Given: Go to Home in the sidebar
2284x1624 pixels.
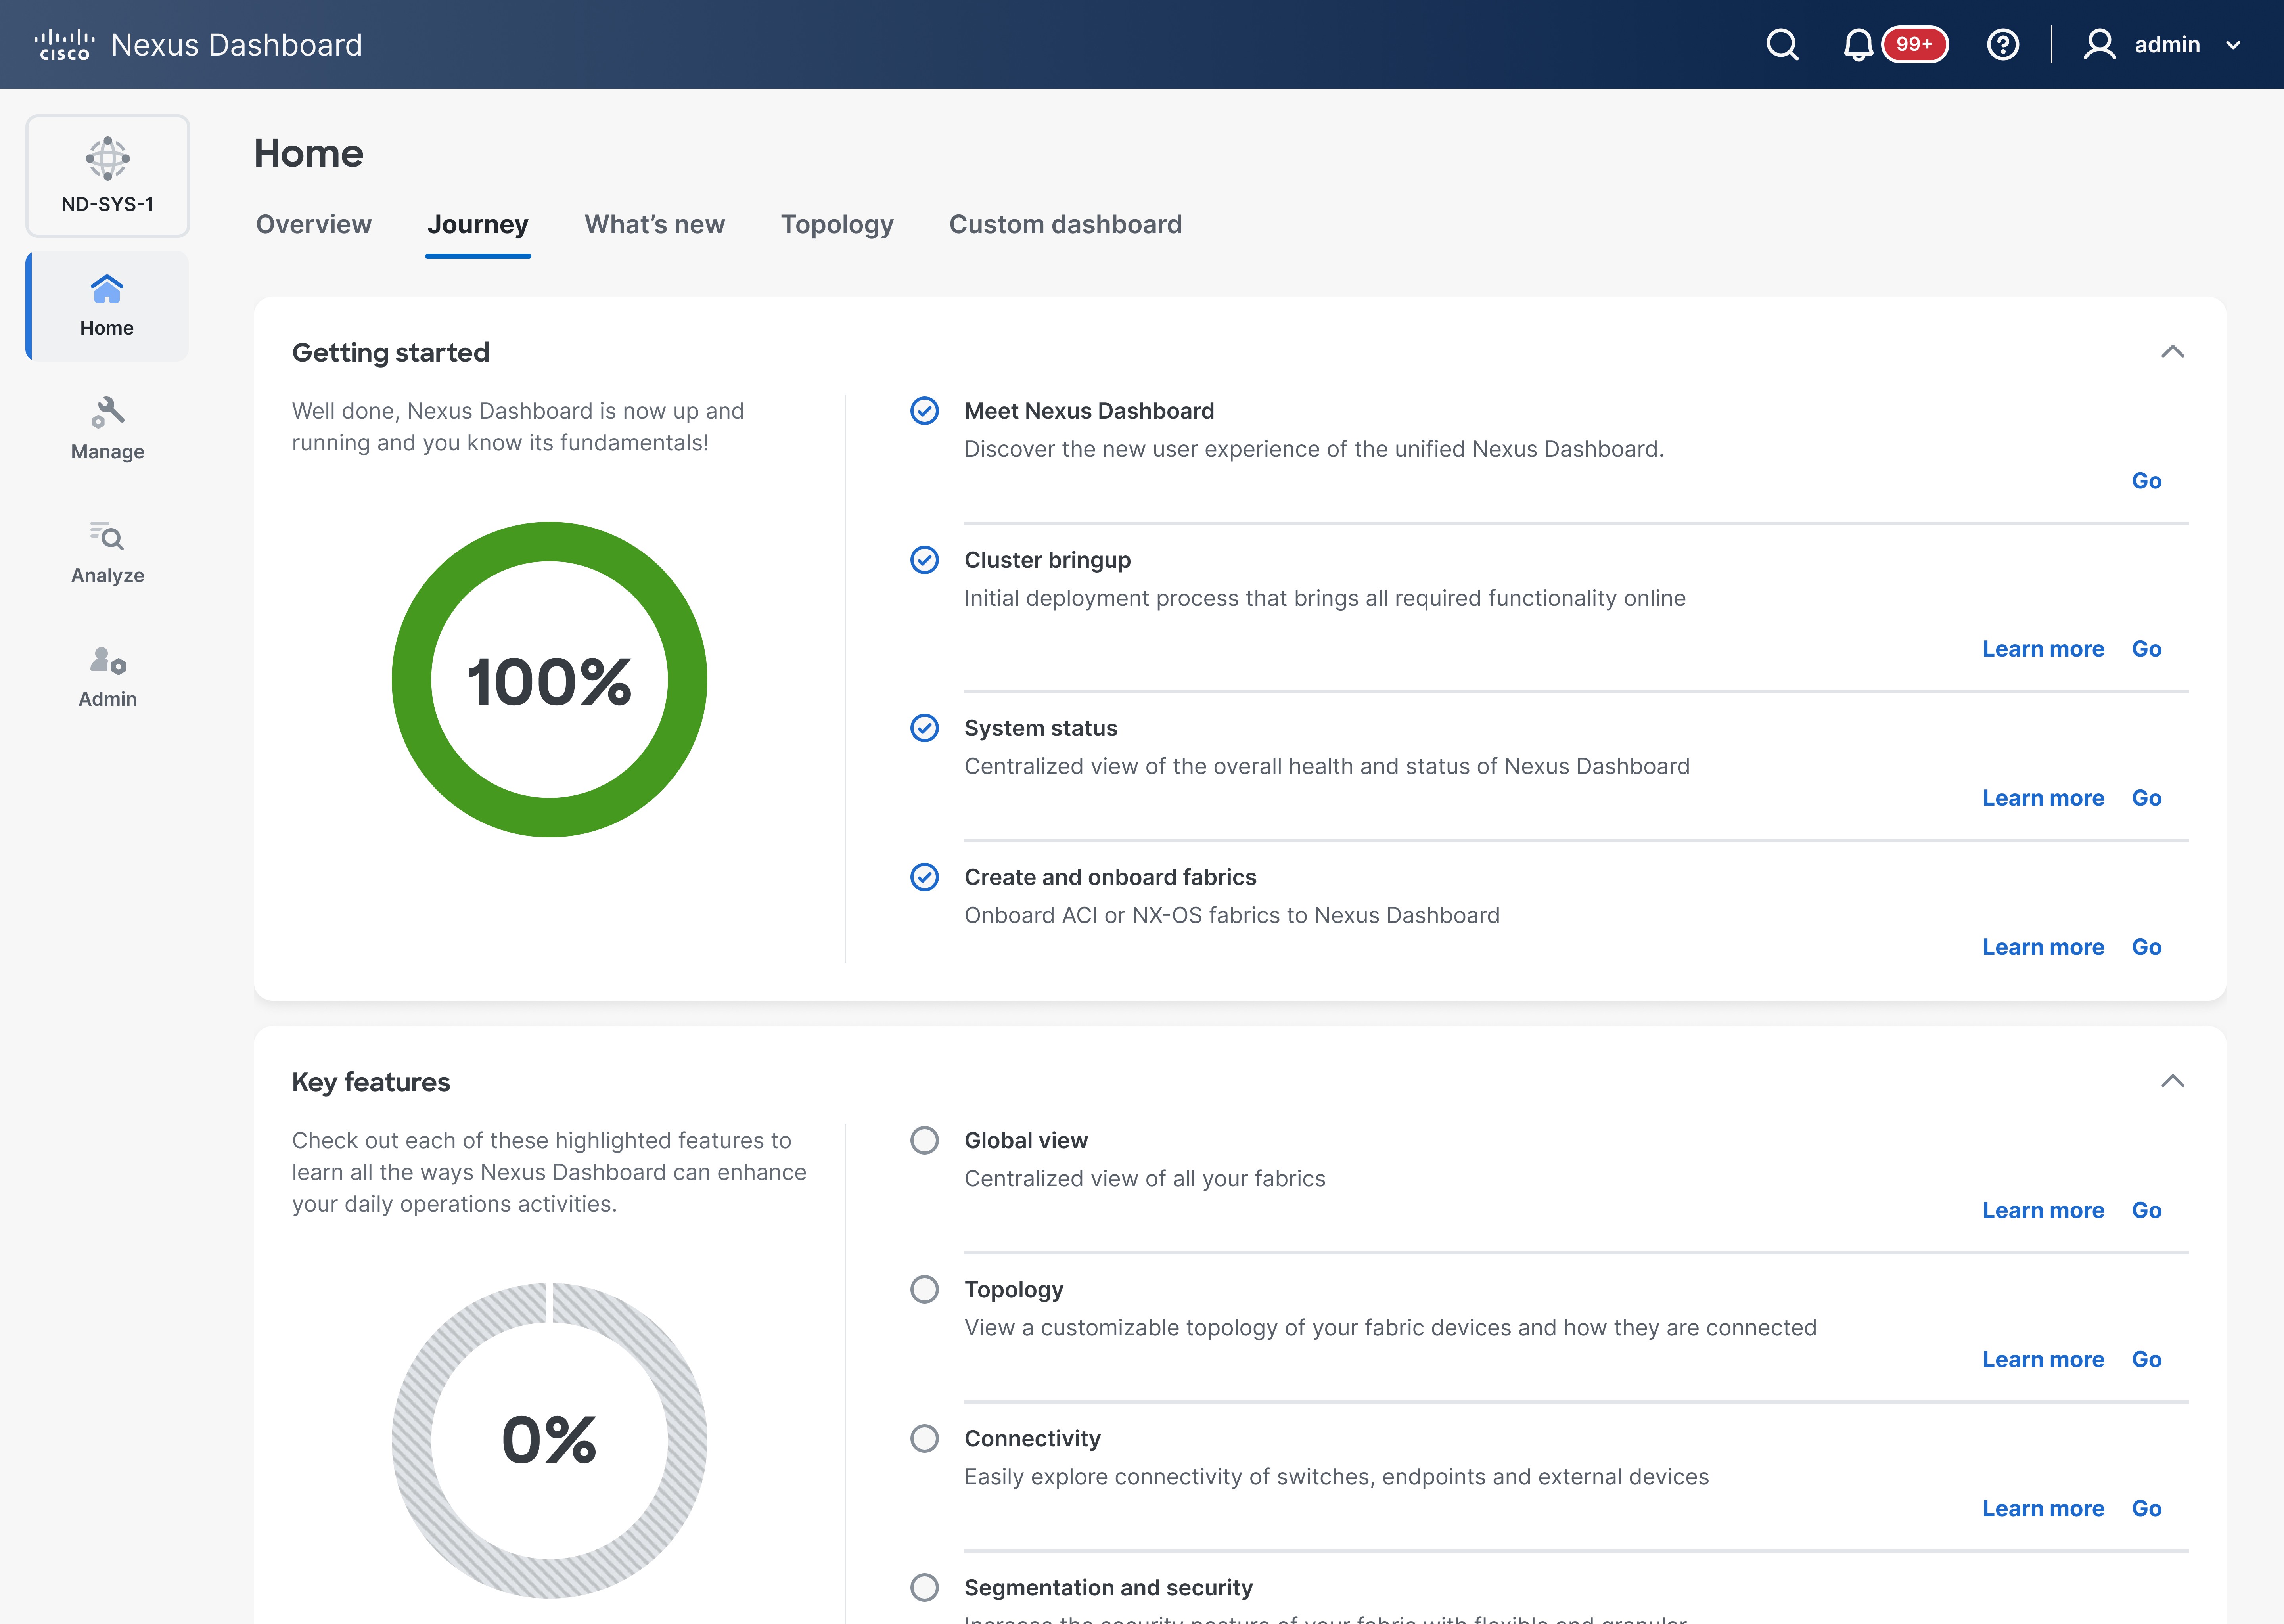Looking at the screenshot, I should [x=107, y=306].
